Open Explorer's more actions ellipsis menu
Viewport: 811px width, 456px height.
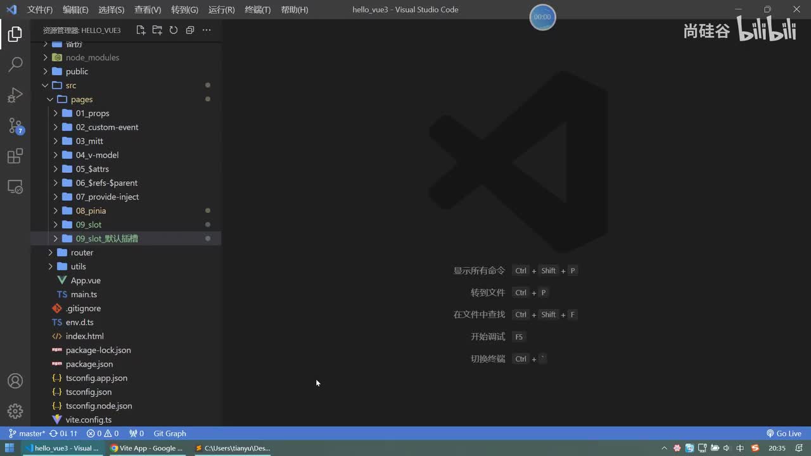(x=206, y=30)
